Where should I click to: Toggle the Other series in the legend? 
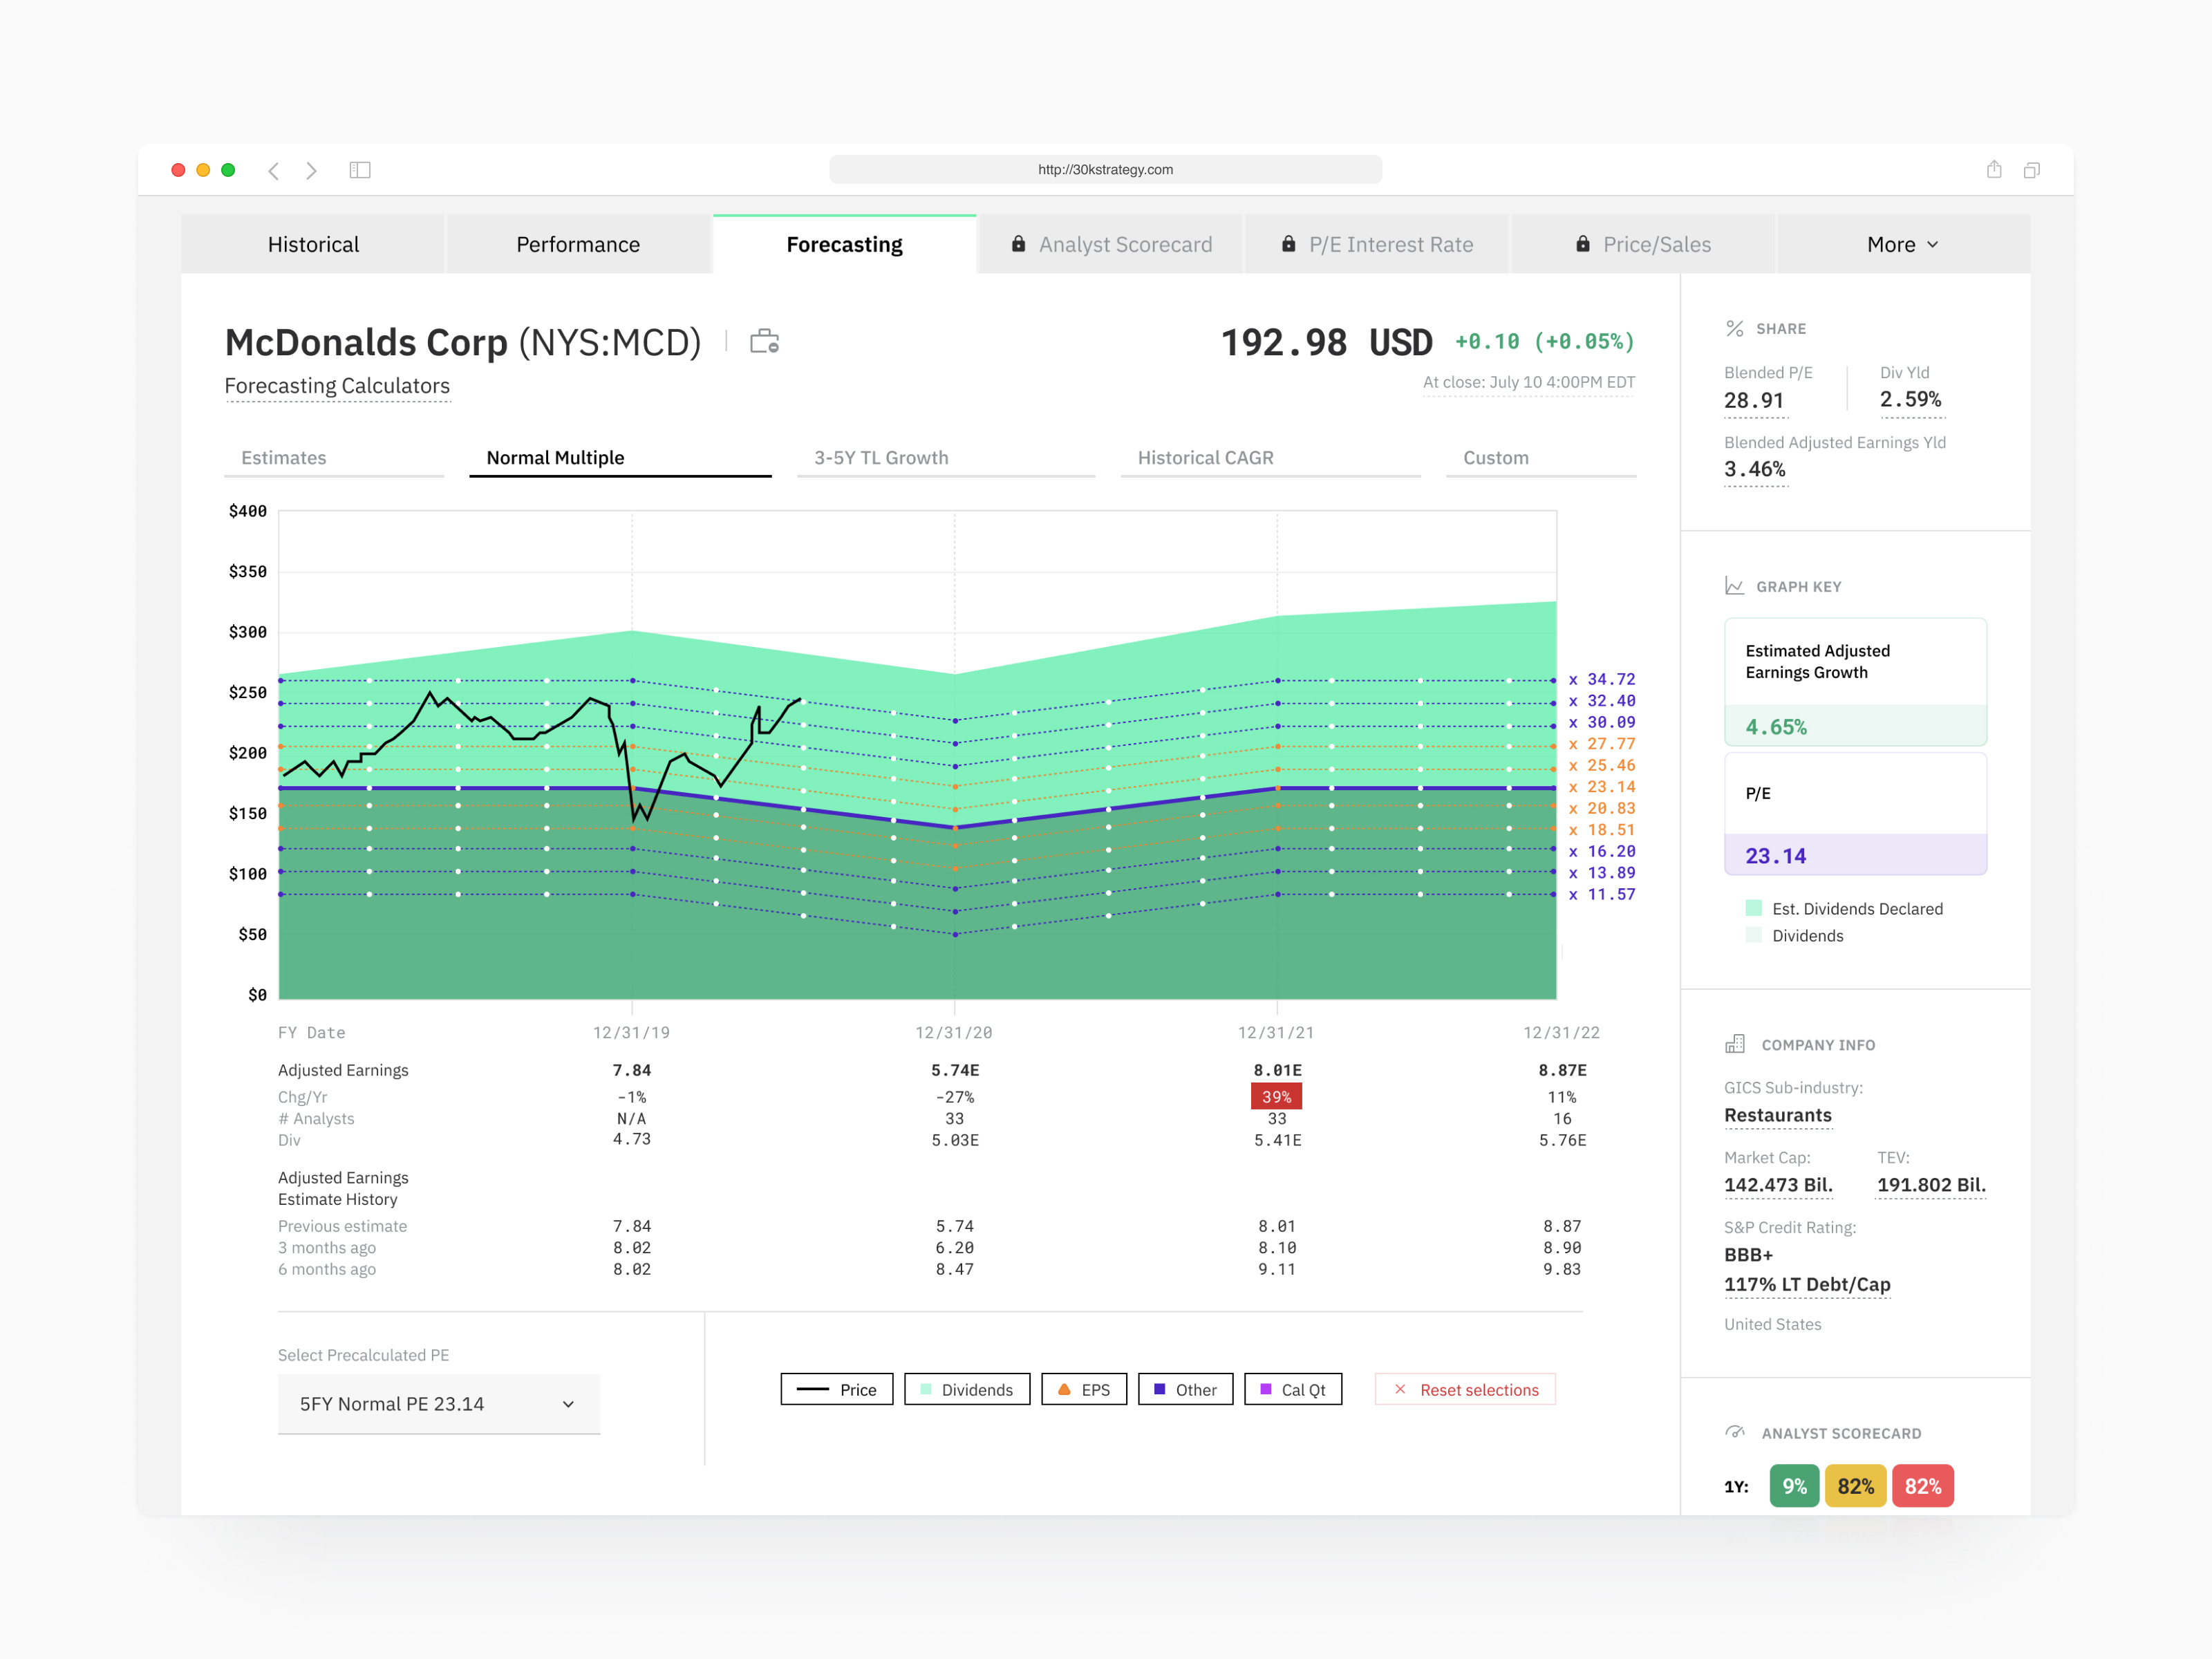[x=1185, y=1389]
